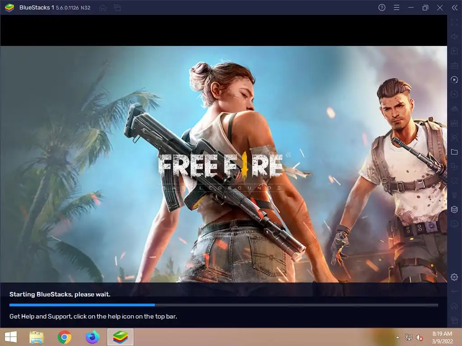462x346 pixels.
Task: Take a screenshot using the side toolbar camera icon
Action: 454,137
